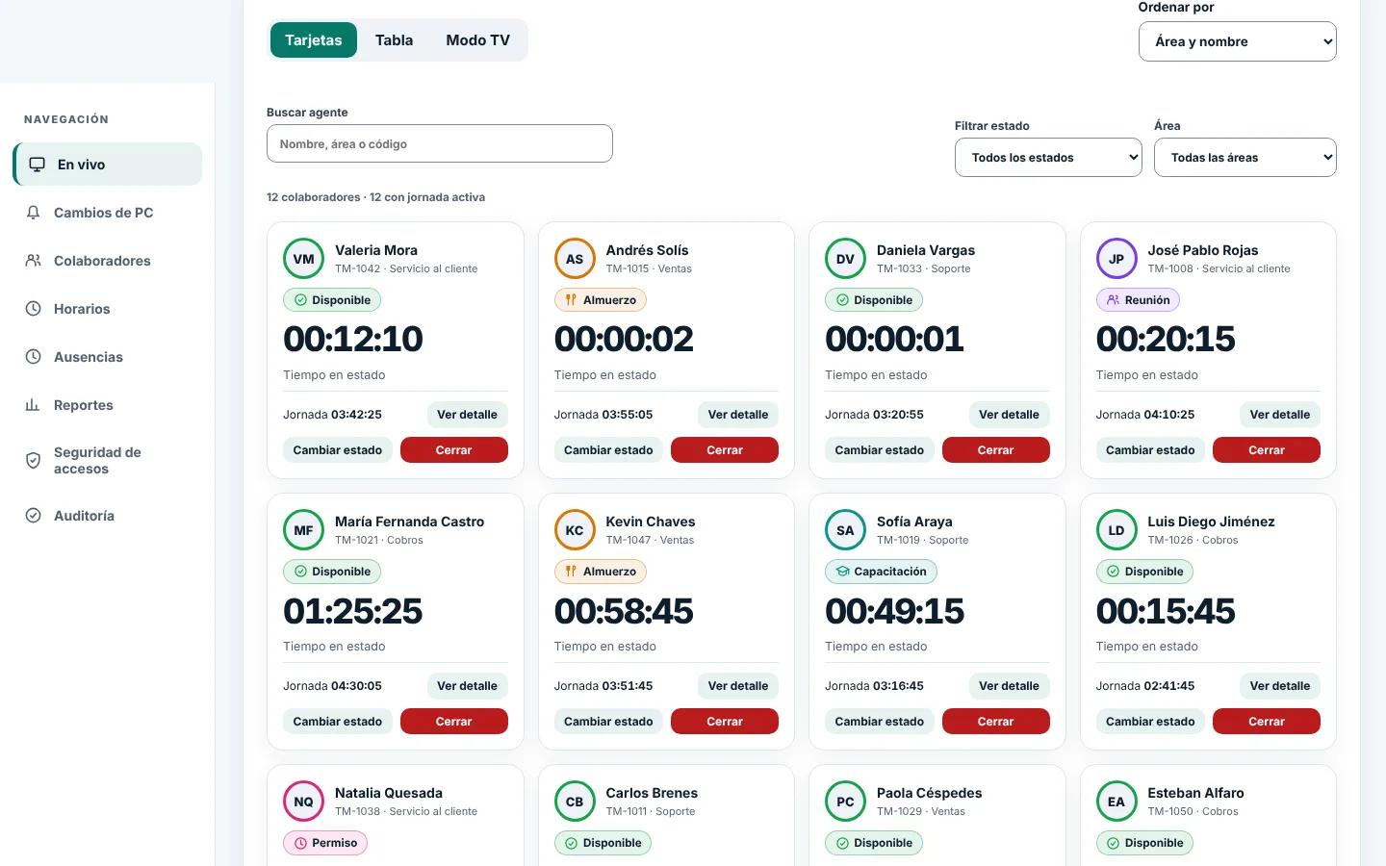Click José Pablo Rojas' JP avatar
The width and height of the screenshot is (1386, 866).
click(x=1116, y=259)
